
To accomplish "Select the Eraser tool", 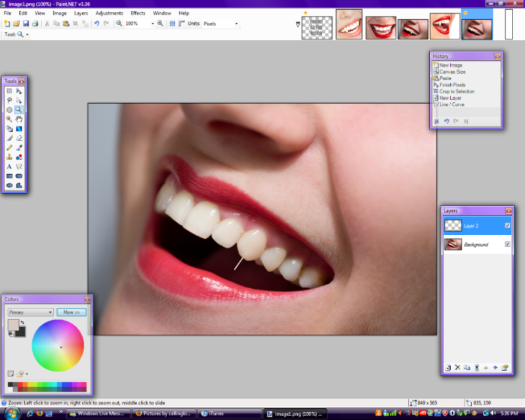I will point(19,138).
